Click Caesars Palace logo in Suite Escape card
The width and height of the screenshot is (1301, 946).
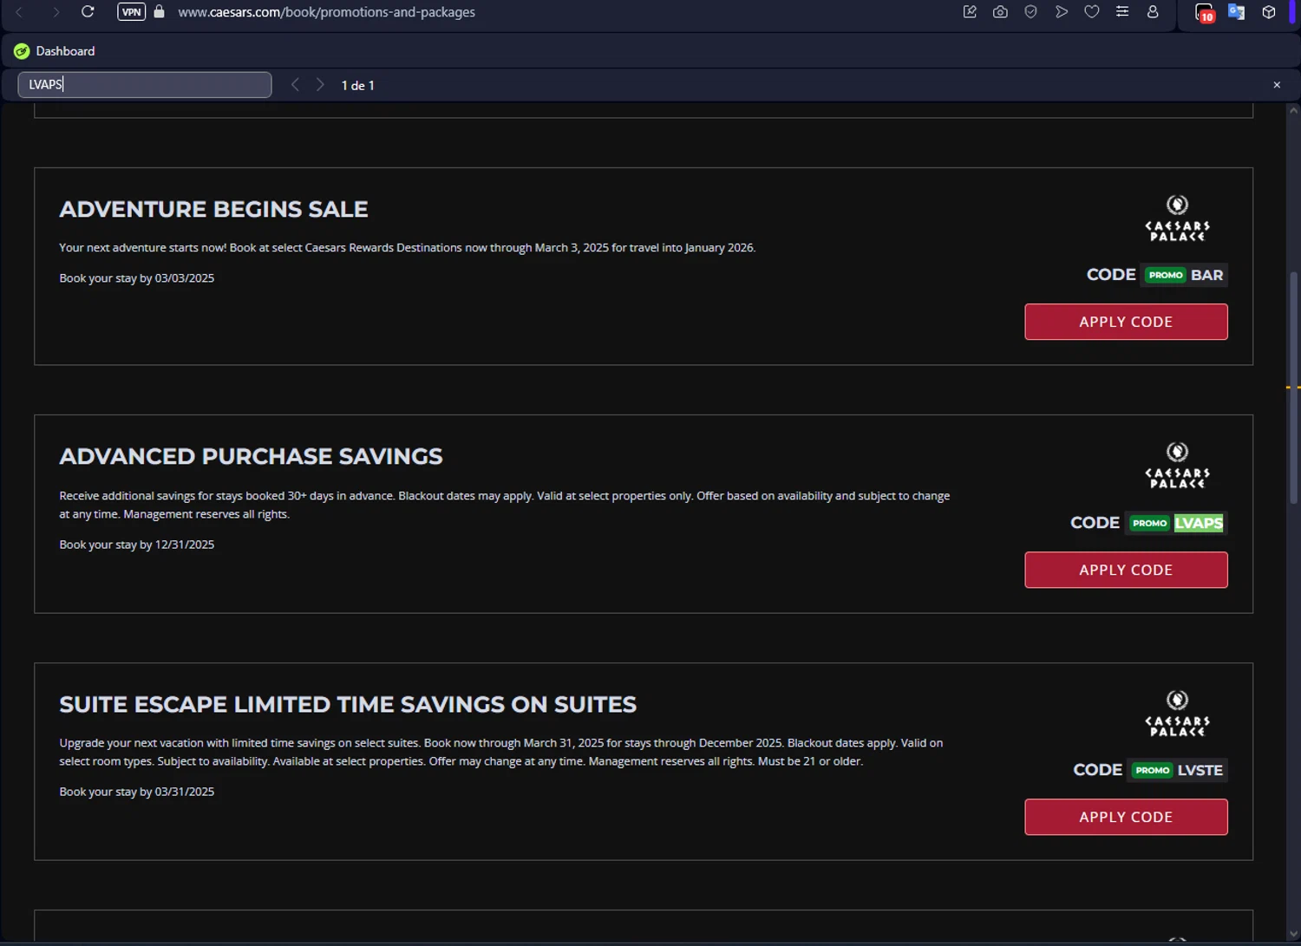(x=1177, y=714)
